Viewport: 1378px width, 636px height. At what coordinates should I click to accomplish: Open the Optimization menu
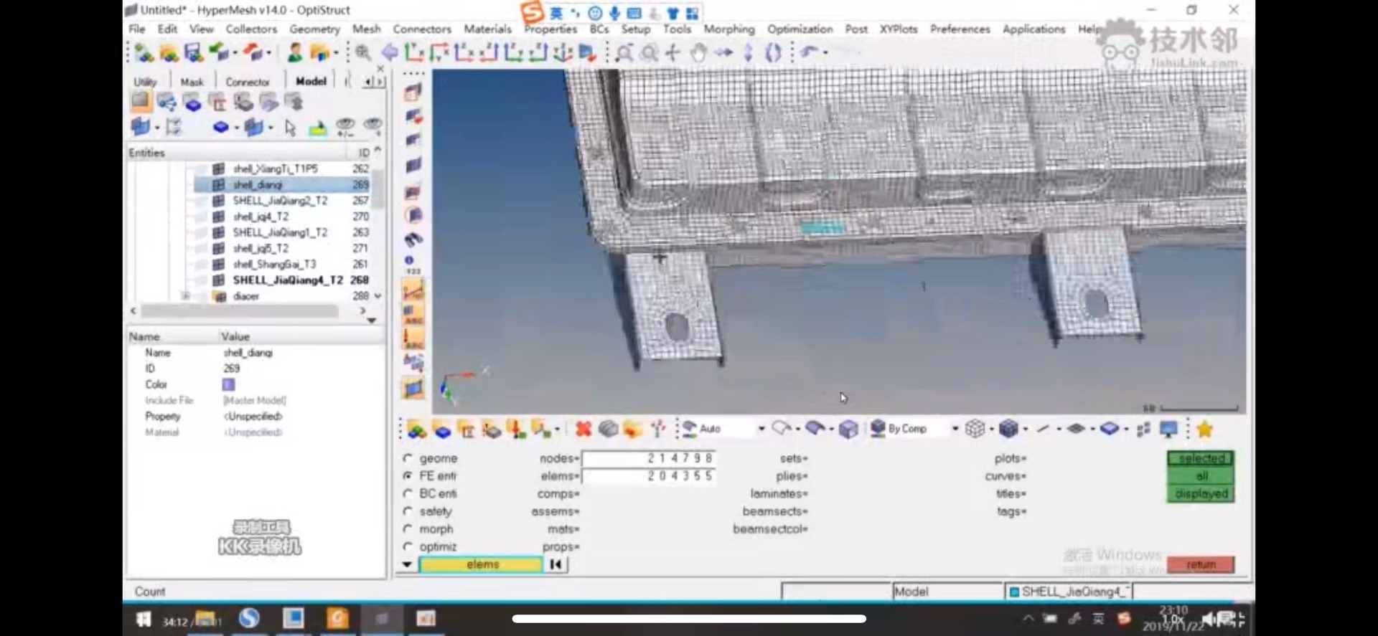click(800, 29)
